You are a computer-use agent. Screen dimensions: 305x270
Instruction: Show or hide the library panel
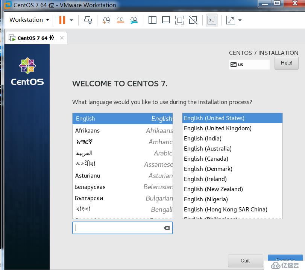[152, 20]
